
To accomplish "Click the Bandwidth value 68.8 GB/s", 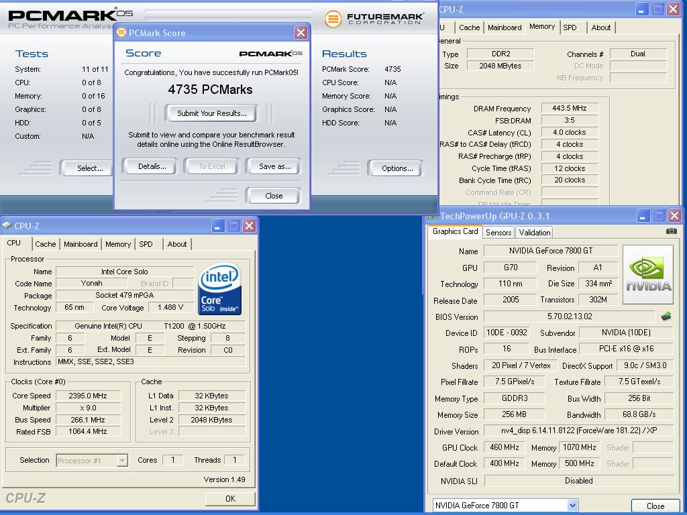I will (639, 414).
